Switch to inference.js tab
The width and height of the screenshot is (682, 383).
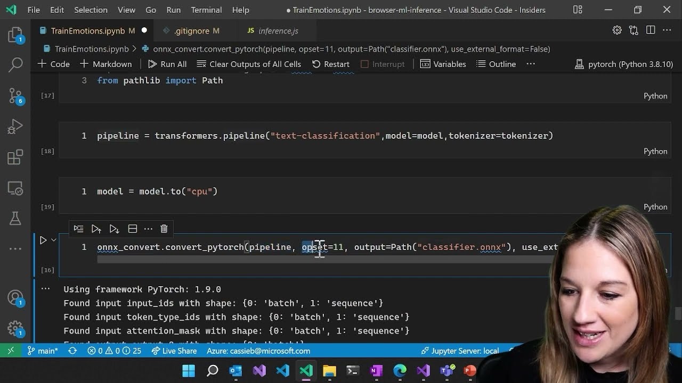point(278,31)
